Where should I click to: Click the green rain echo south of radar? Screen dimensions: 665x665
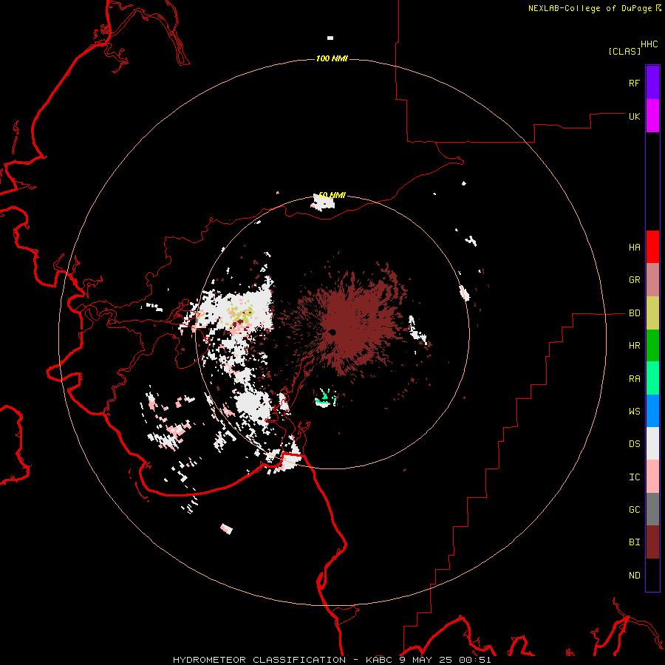[325, 398]
